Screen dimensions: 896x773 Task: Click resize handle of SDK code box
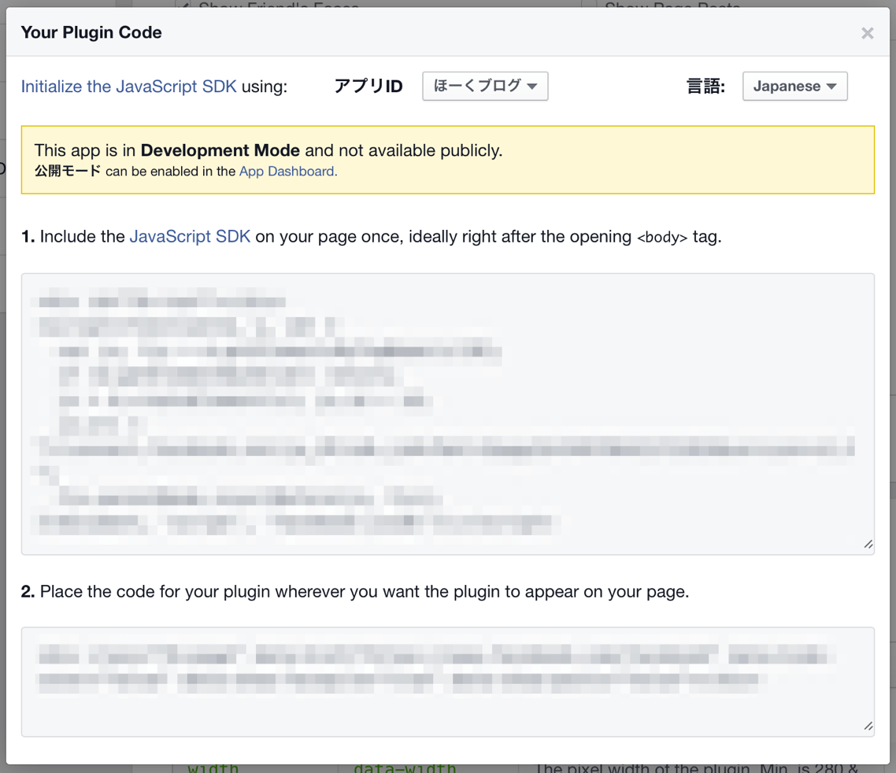[868, 545]
